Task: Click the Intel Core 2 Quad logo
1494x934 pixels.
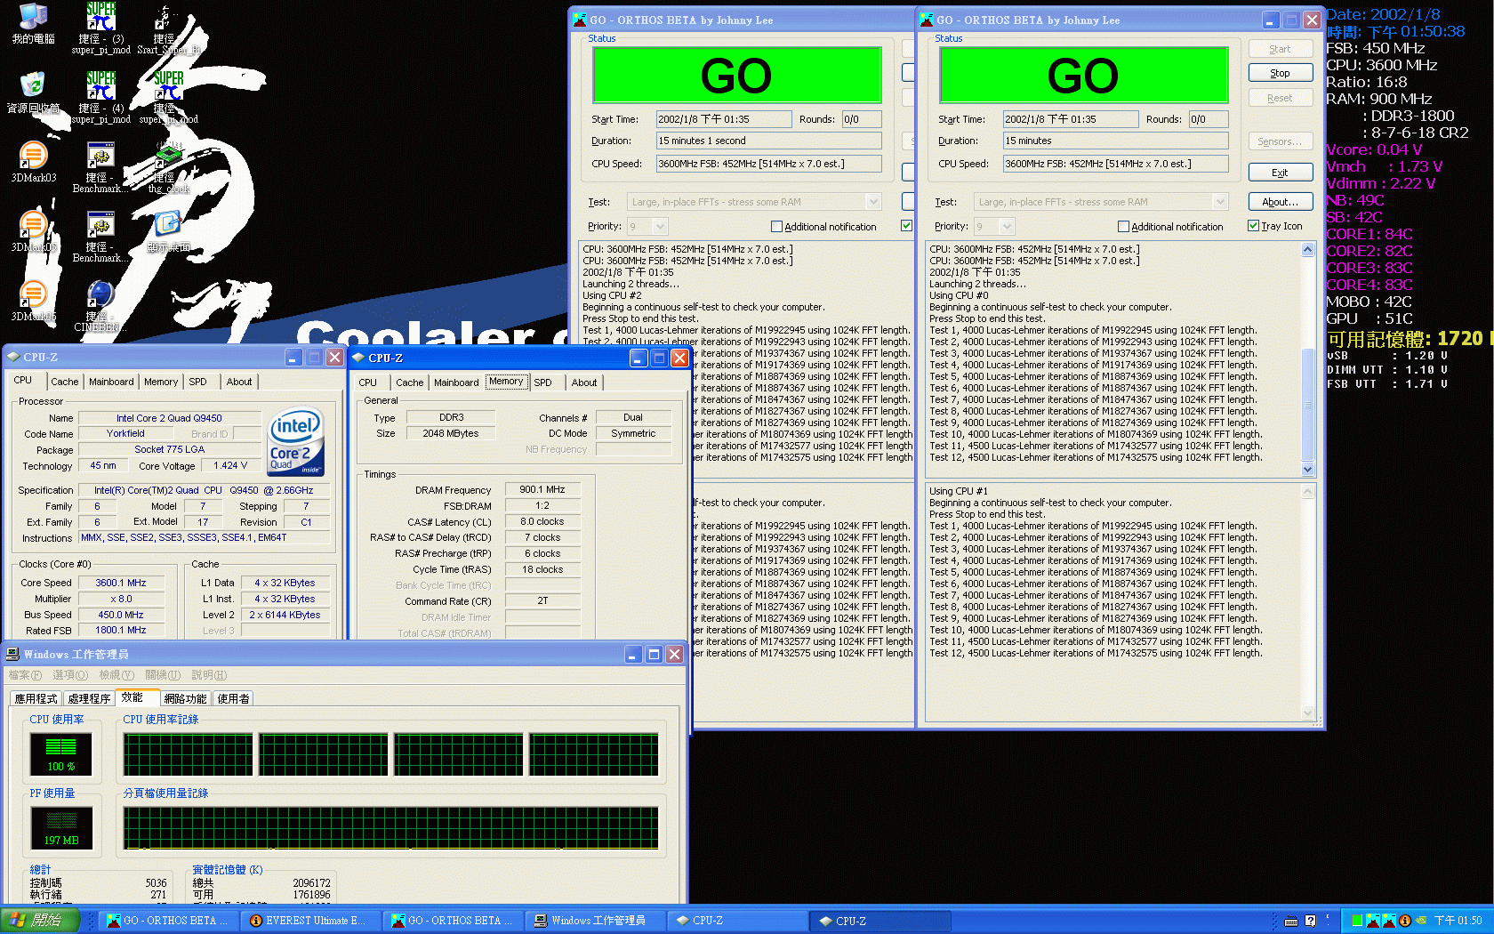Action: [x=296, y=442]
